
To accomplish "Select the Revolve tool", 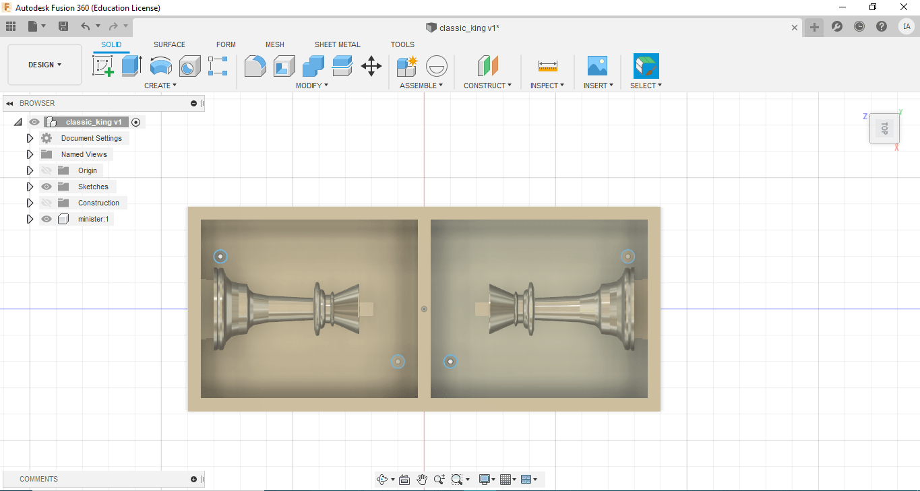I will [x=160, y=66].
